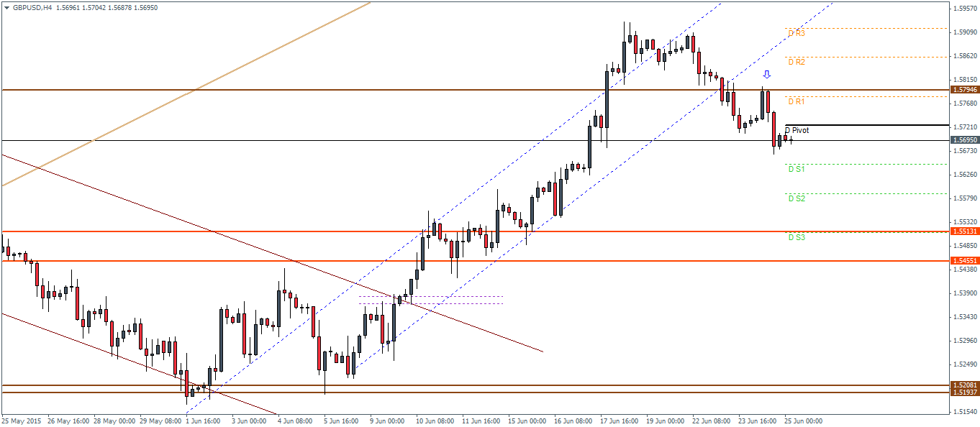Click the 1.57946 brown price tag
This screenshot has height=427, width=980.
(x=964, y=90)
